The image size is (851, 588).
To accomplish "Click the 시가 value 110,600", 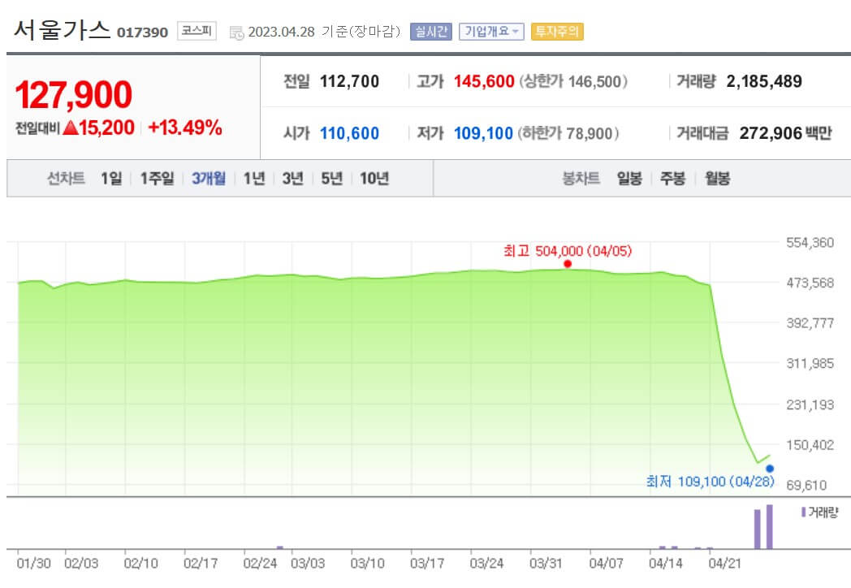I will click(349, 133).
